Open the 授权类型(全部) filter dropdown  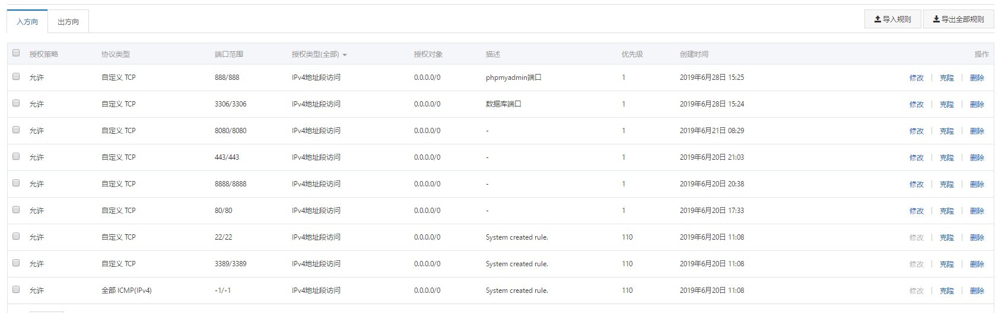(319, 54)
